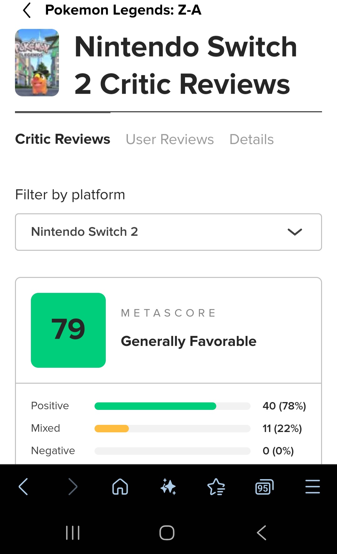Tap the green 79 Metascore box

click(68, 330)
